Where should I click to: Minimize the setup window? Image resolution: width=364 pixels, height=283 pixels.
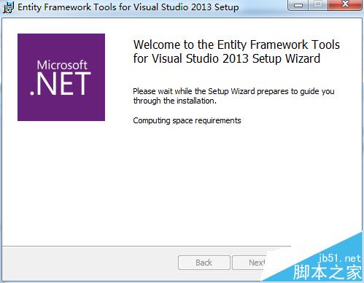[298, 5]
